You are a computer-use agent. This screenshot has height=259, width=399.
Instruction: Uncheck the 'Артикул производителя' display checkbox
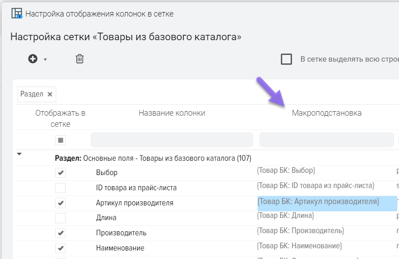coord(61,203)
